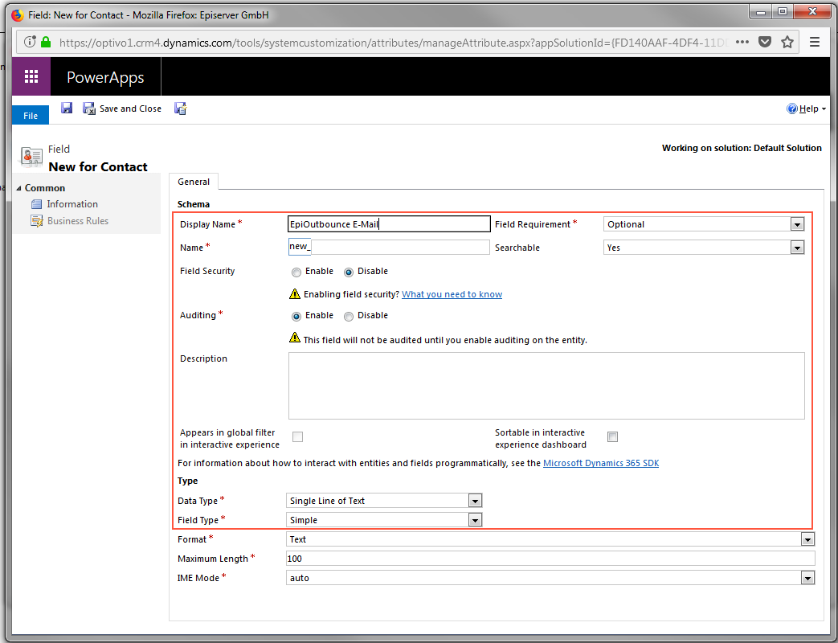Viewport: 838px width, 643px height.
Task: Click the PowerApps title text
Action: pyautogui.click(x=105, y=77)
